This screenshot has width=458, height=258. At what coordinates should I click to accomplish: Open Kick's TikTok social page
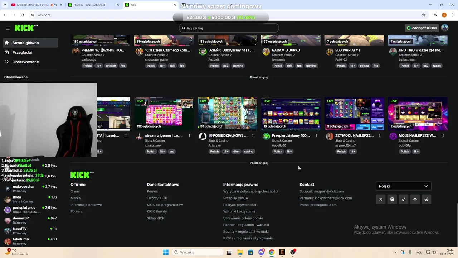pyautogui.click(x=404, y=199)
